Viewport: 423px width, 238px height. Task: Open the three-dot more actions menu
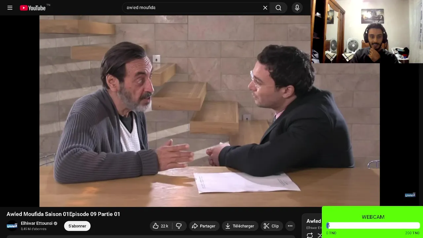(290, 226)
